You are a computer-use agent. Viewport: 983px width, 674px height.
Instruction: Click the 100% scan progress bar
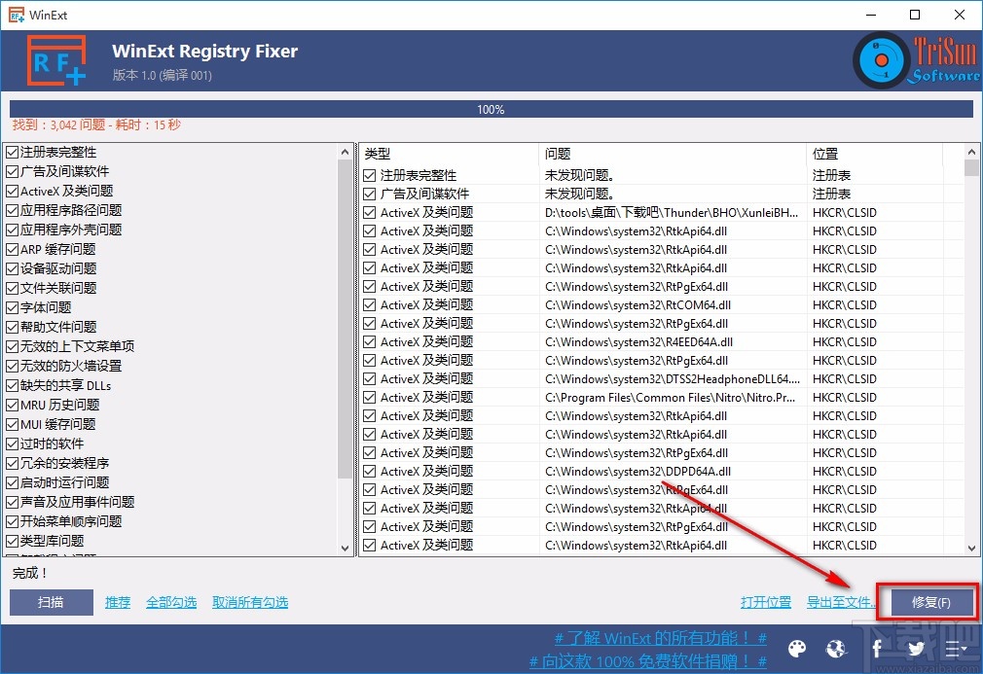tap(491, 109)
